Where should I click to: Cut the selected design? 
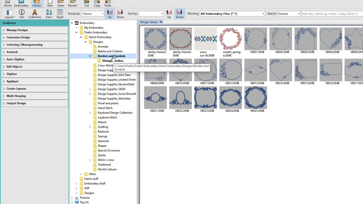(86, 4)
